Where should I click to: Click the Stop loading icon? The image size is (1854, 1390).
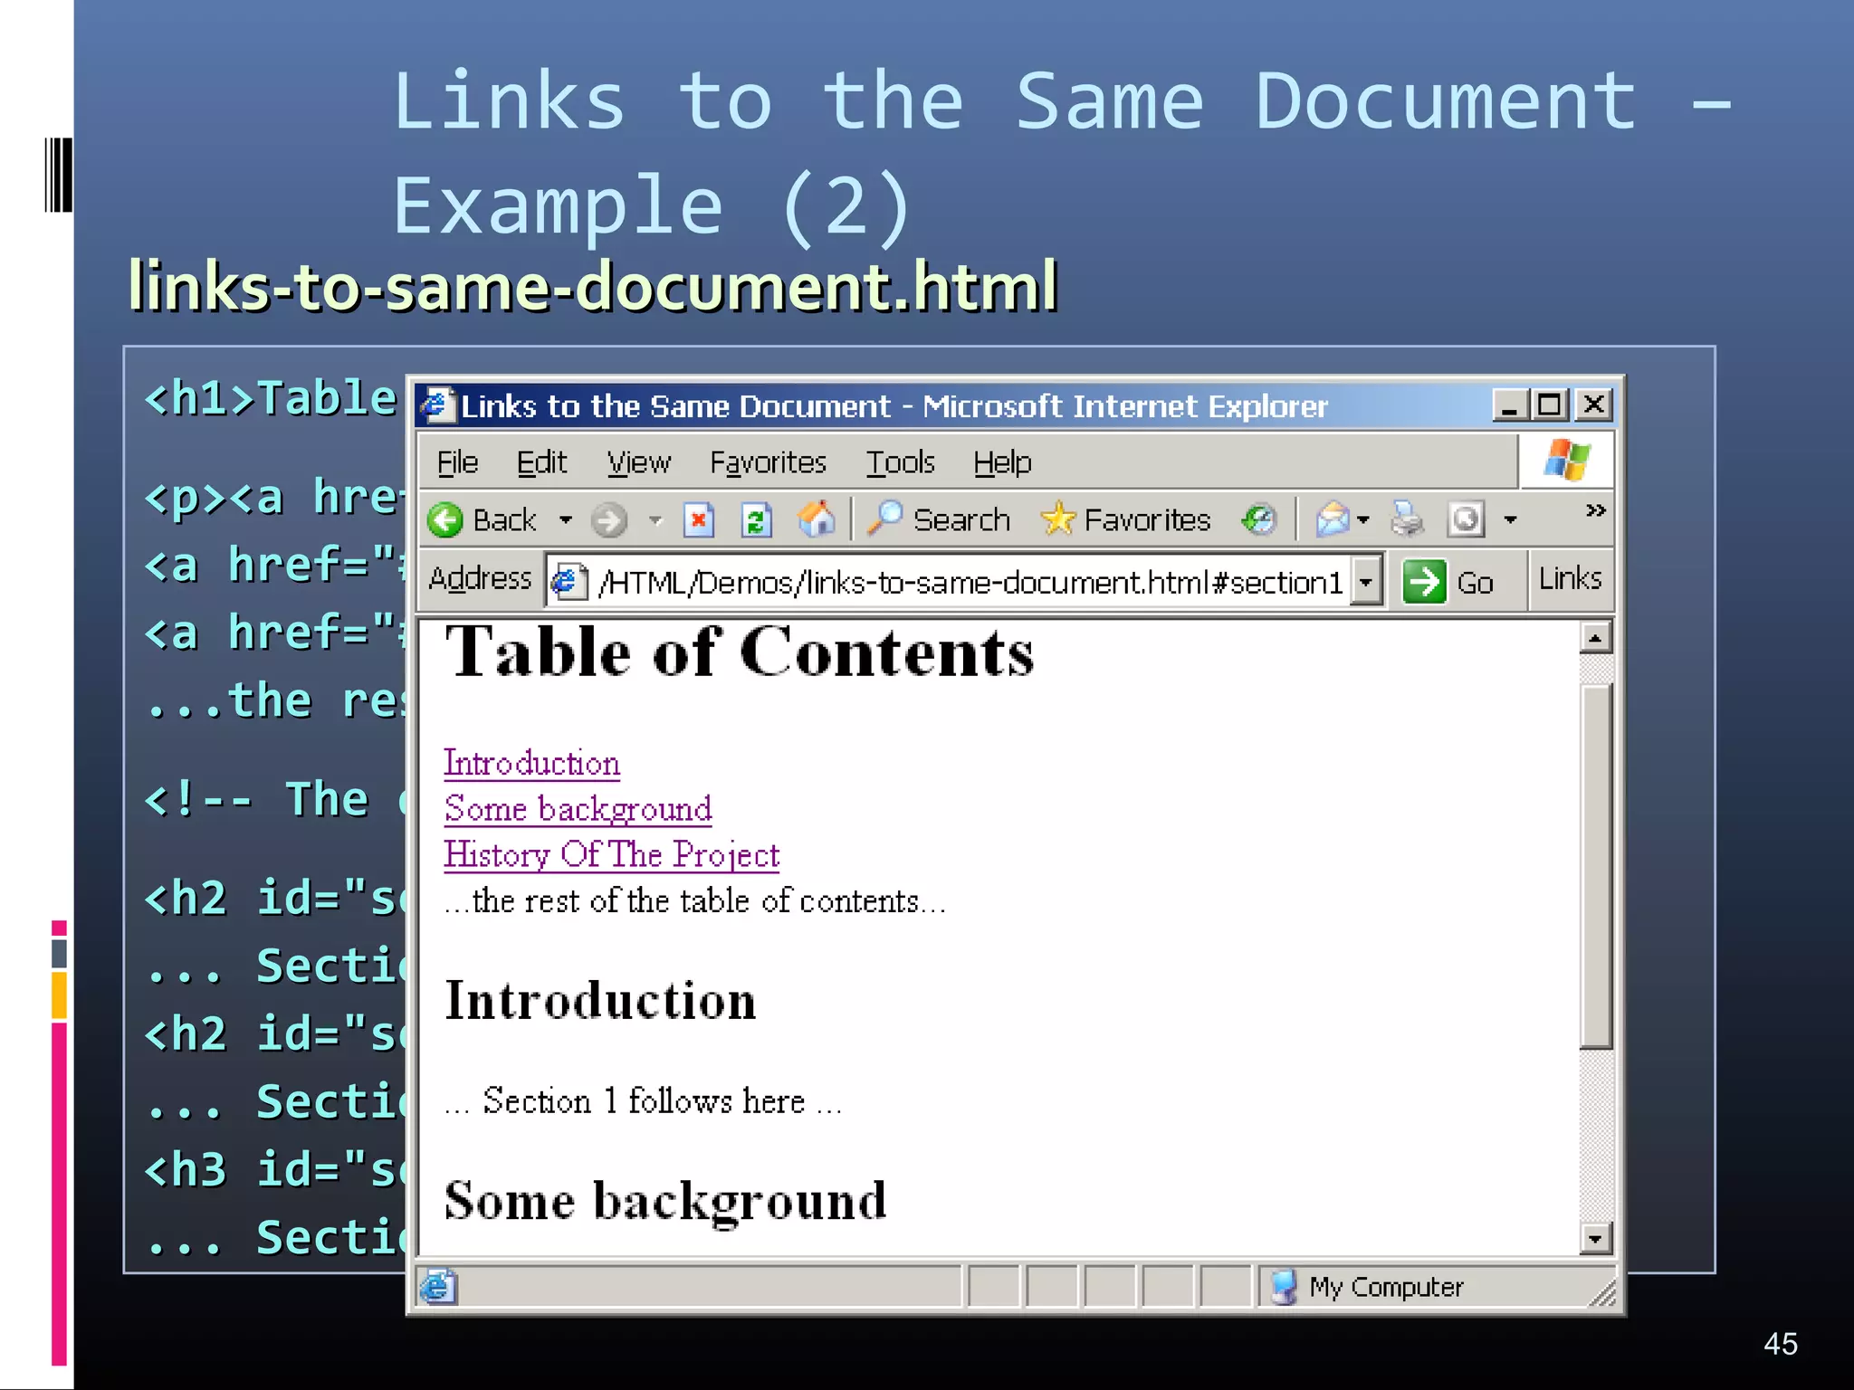[698, 520]
